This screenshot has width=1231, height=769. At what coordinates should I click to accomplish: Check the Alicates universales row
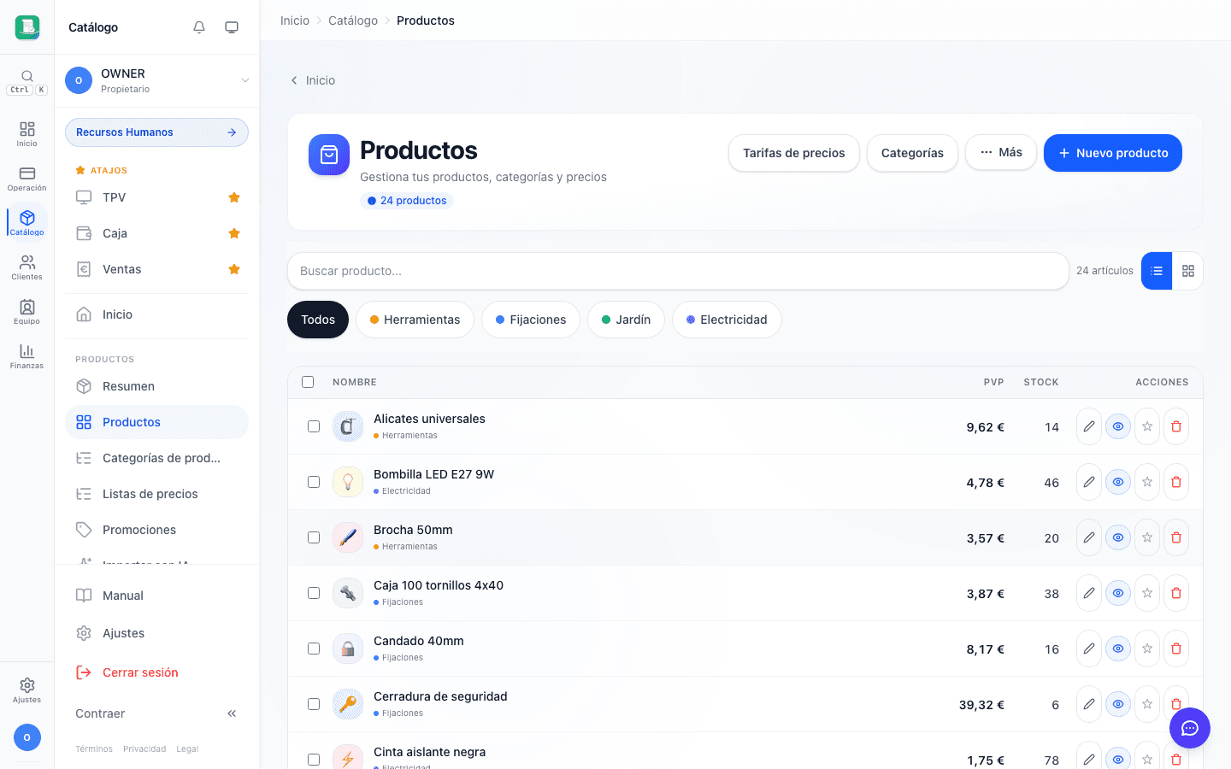coord(314,426)
